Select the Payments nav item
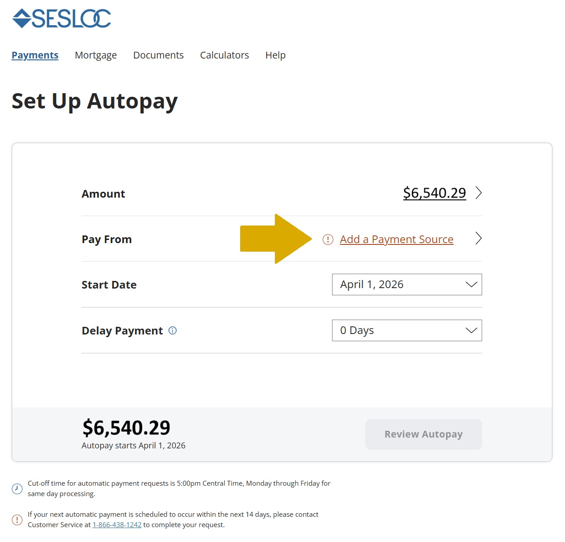565x542 pixels. click(35, 55)
